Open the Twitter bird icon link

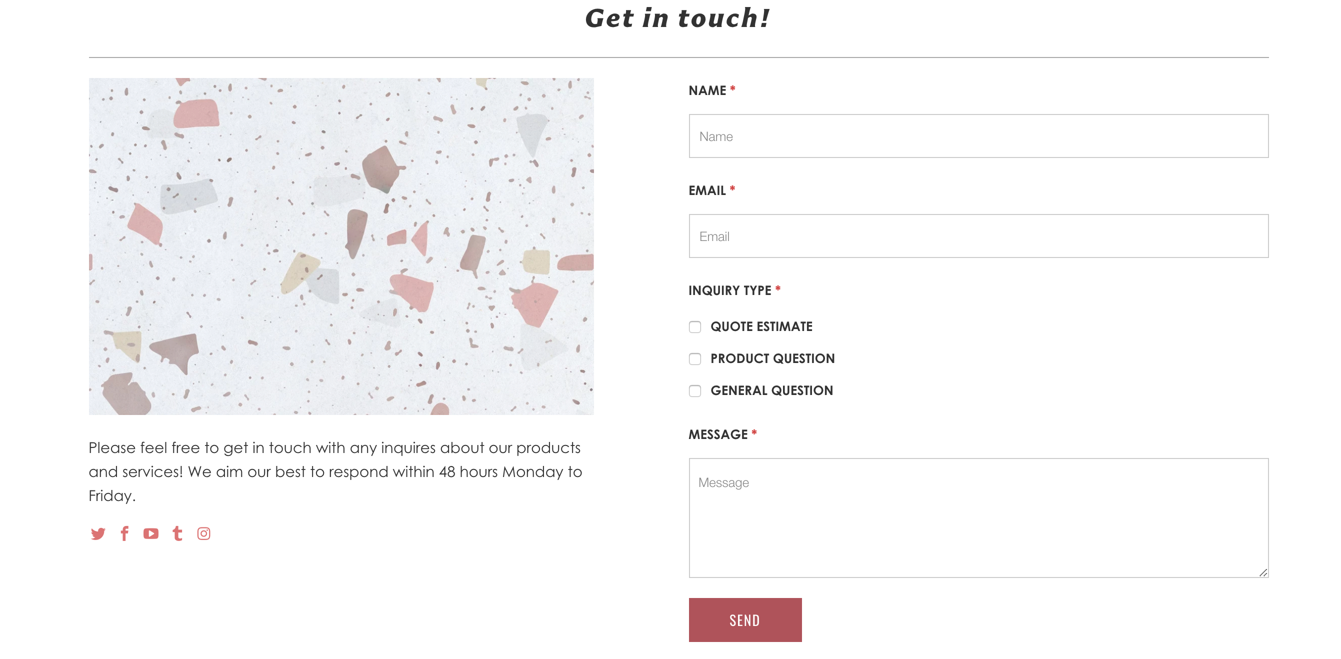tap(98, 533)
